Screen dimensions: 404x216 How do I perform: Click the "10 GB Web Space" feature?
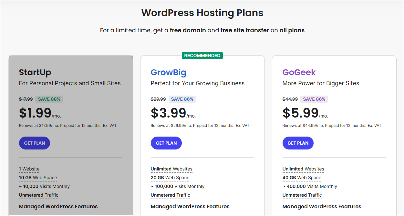point(38,178)
